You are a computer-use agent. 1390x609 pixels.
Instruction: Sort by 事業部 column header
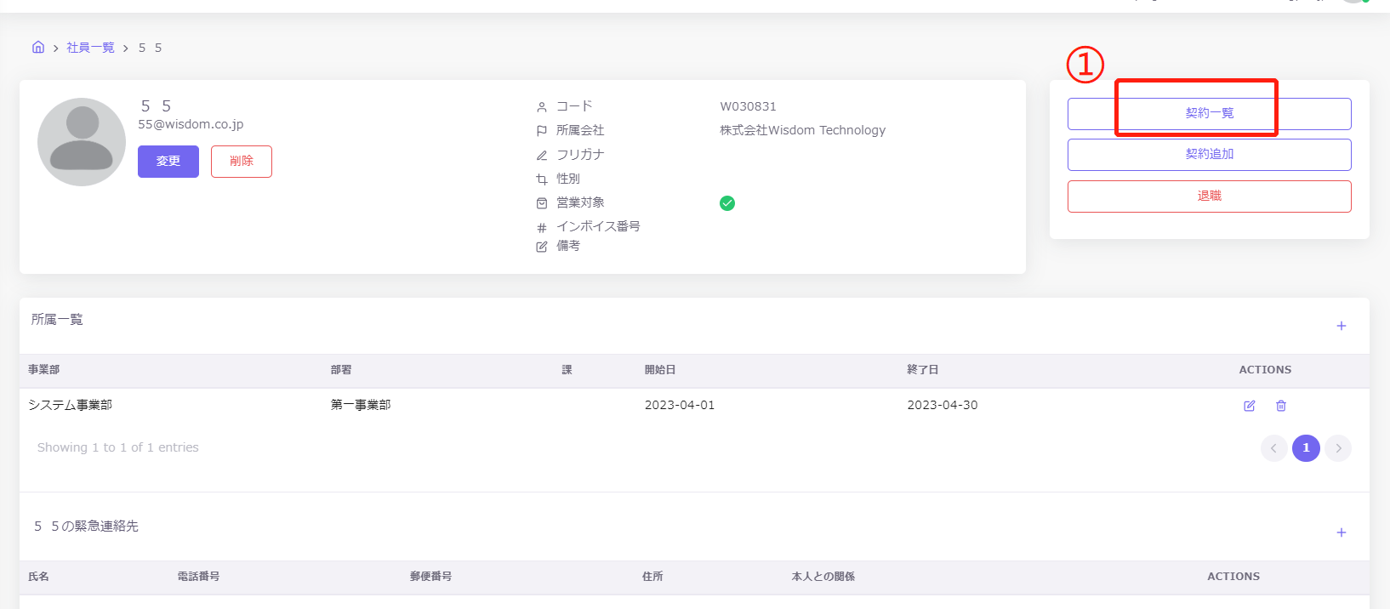point(44,370)
